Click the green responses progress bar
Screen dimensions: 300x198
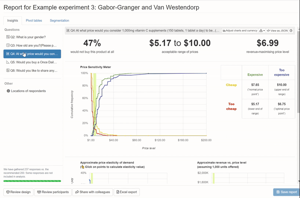pyautogui.click(x=32, y=181)
